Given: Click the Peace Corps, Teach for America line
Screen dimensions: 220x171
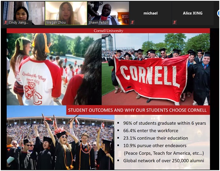Looking at the screenshot, I should point(164,153).
